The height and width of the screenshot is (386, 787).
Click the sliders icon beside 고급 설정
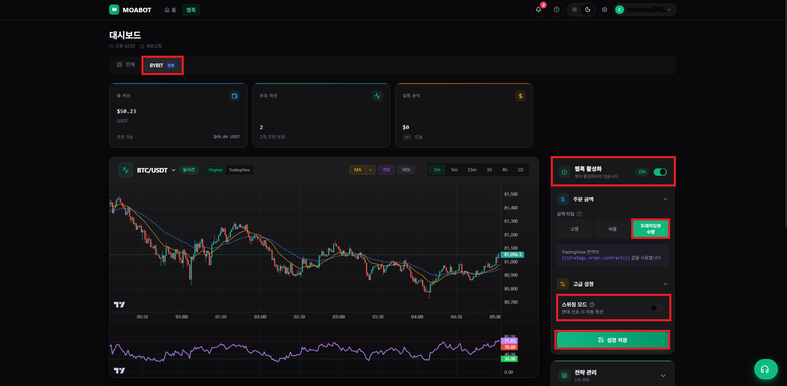click(563, 284)
